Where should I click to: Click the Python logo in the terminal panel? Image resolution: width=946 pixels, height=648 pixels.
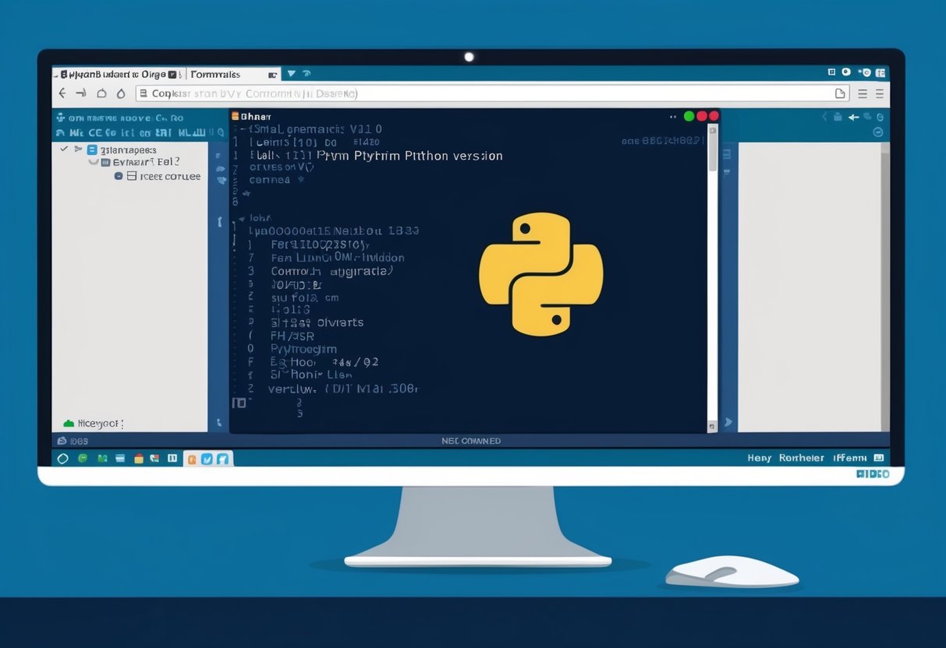click(540, 275)
